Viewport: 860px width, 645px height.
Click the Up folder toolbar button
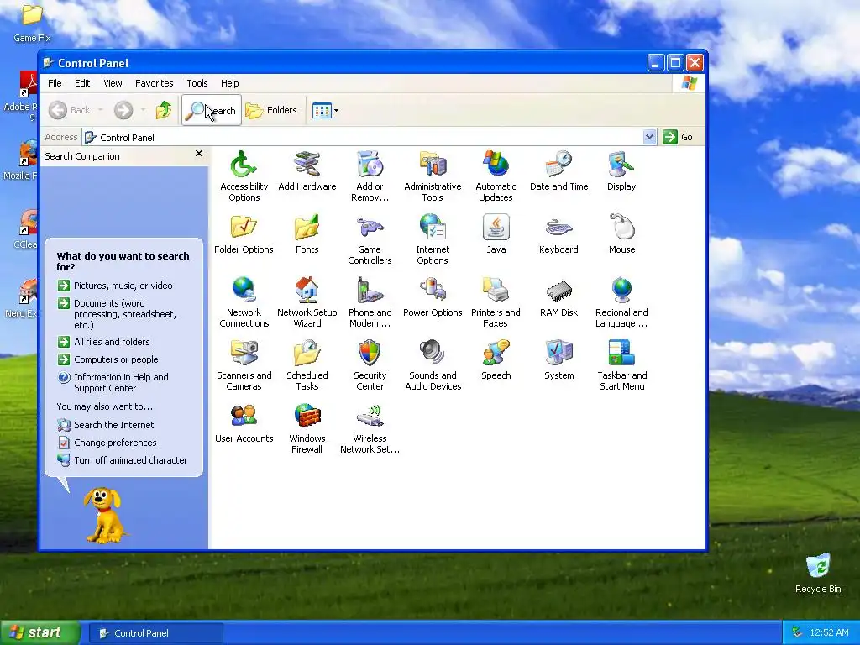(x=164, y=110)
